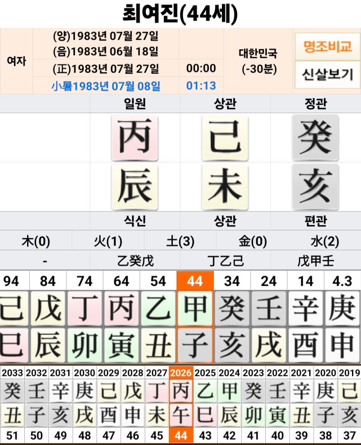Tap the 戊 yearly stem tile under 2028

click(x=133, y=391)
